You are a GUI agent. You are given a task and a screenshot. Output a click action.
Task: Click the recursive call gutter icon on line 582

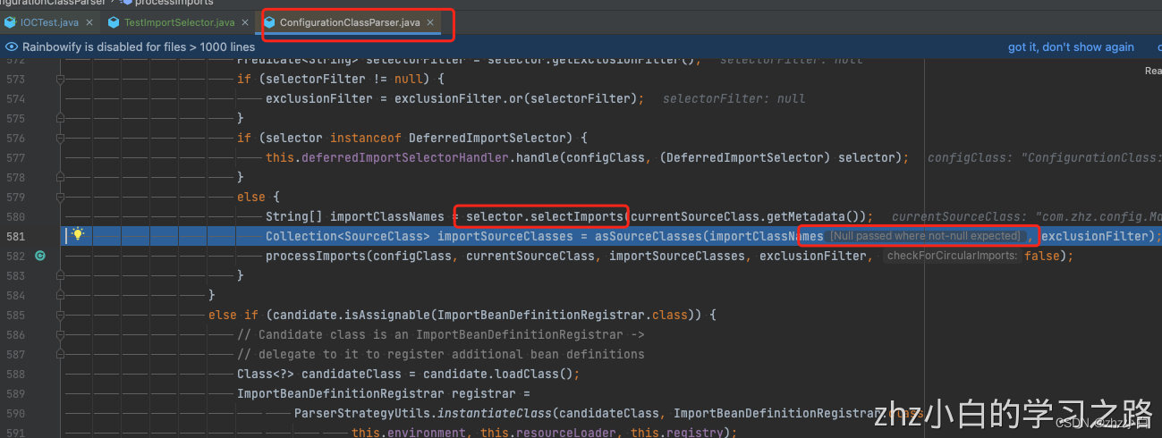[40, 256]
